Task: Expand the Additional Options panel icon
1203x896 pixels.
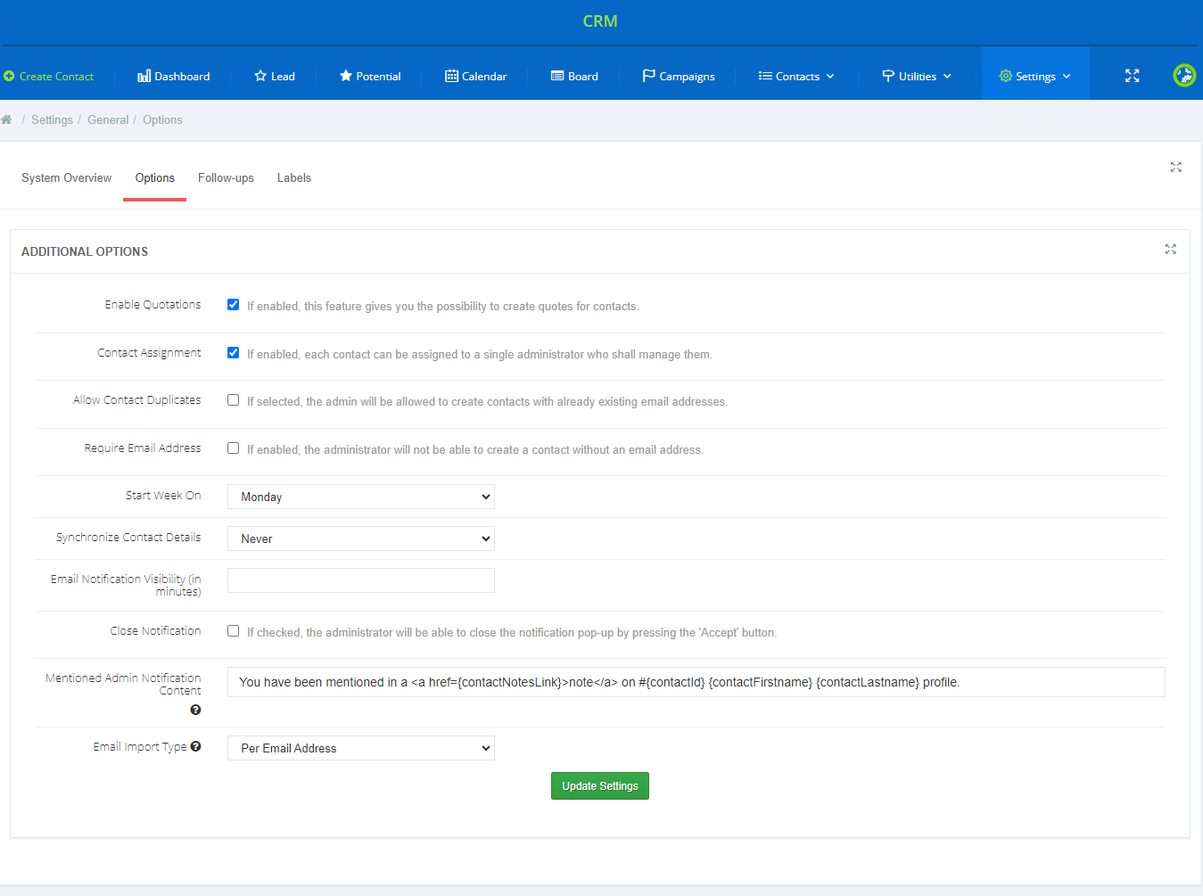Action: 1171,250
